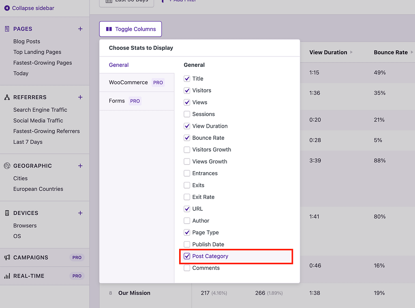Uncheck the Title stat checkbox
The height and width of the screenshot is (308, 415).
187,79
